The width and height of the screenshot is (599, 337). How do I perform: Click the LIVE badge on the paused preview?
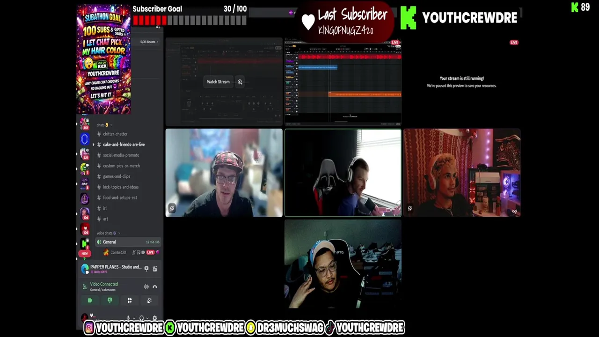point(514,43)
